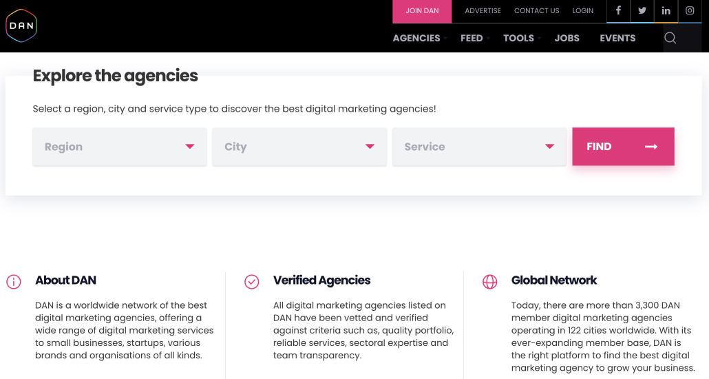Open the LinkedIn social icon
This screenshot has height=379, width=709.
(666, 11)
